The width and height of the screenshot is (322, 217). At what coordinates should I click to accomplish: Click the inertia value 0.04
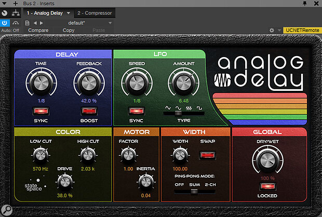point(146,195)
